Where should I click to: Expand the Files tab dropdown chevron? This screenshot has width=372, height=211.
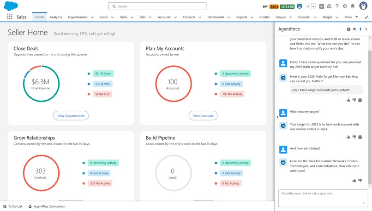(x=150, y=17)
